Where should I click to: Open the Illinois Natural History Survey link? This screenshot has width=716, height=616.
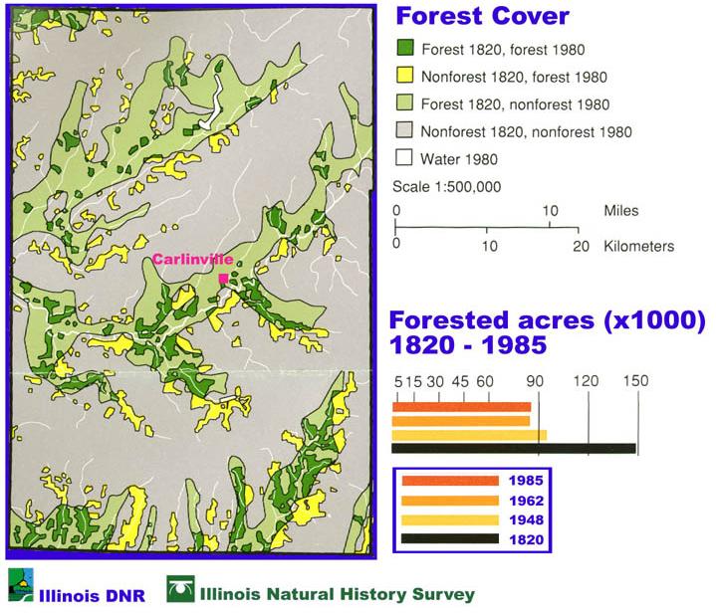(x=337, y=595)
